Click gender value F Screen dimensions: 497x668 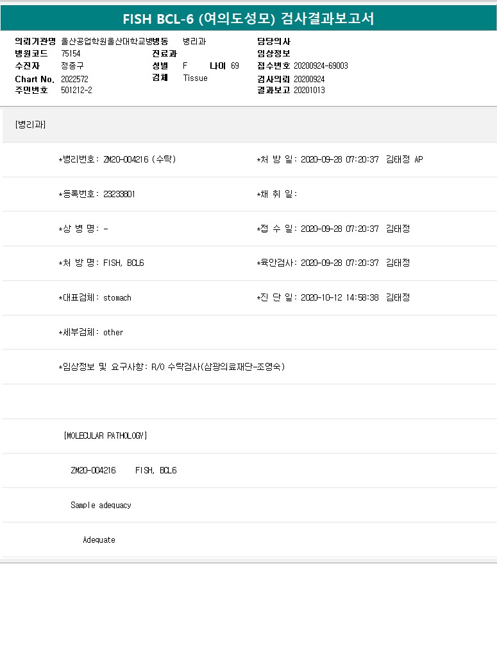coord(185,66)
